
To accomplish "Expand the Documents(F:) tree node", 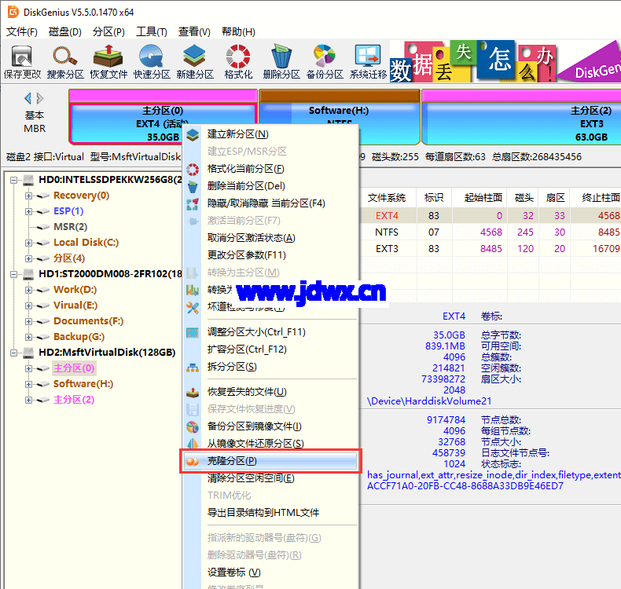I will 28,321.
